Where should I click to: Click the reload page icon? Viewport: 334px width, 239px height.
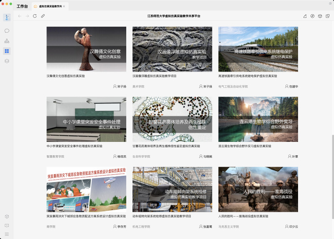tap(35, 16)
